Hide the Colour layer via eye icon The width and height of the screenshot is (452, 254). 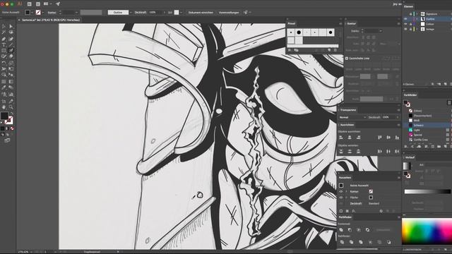[x=405, y=24]
